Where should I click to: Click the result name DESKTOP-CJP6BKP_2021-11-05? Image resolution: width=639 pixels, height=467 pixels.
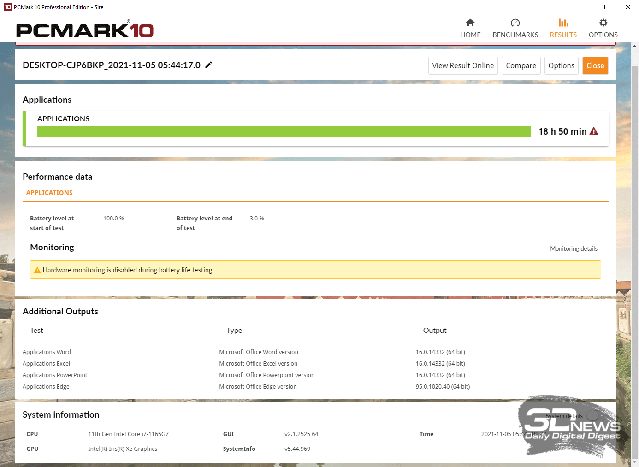coord(112,65)
